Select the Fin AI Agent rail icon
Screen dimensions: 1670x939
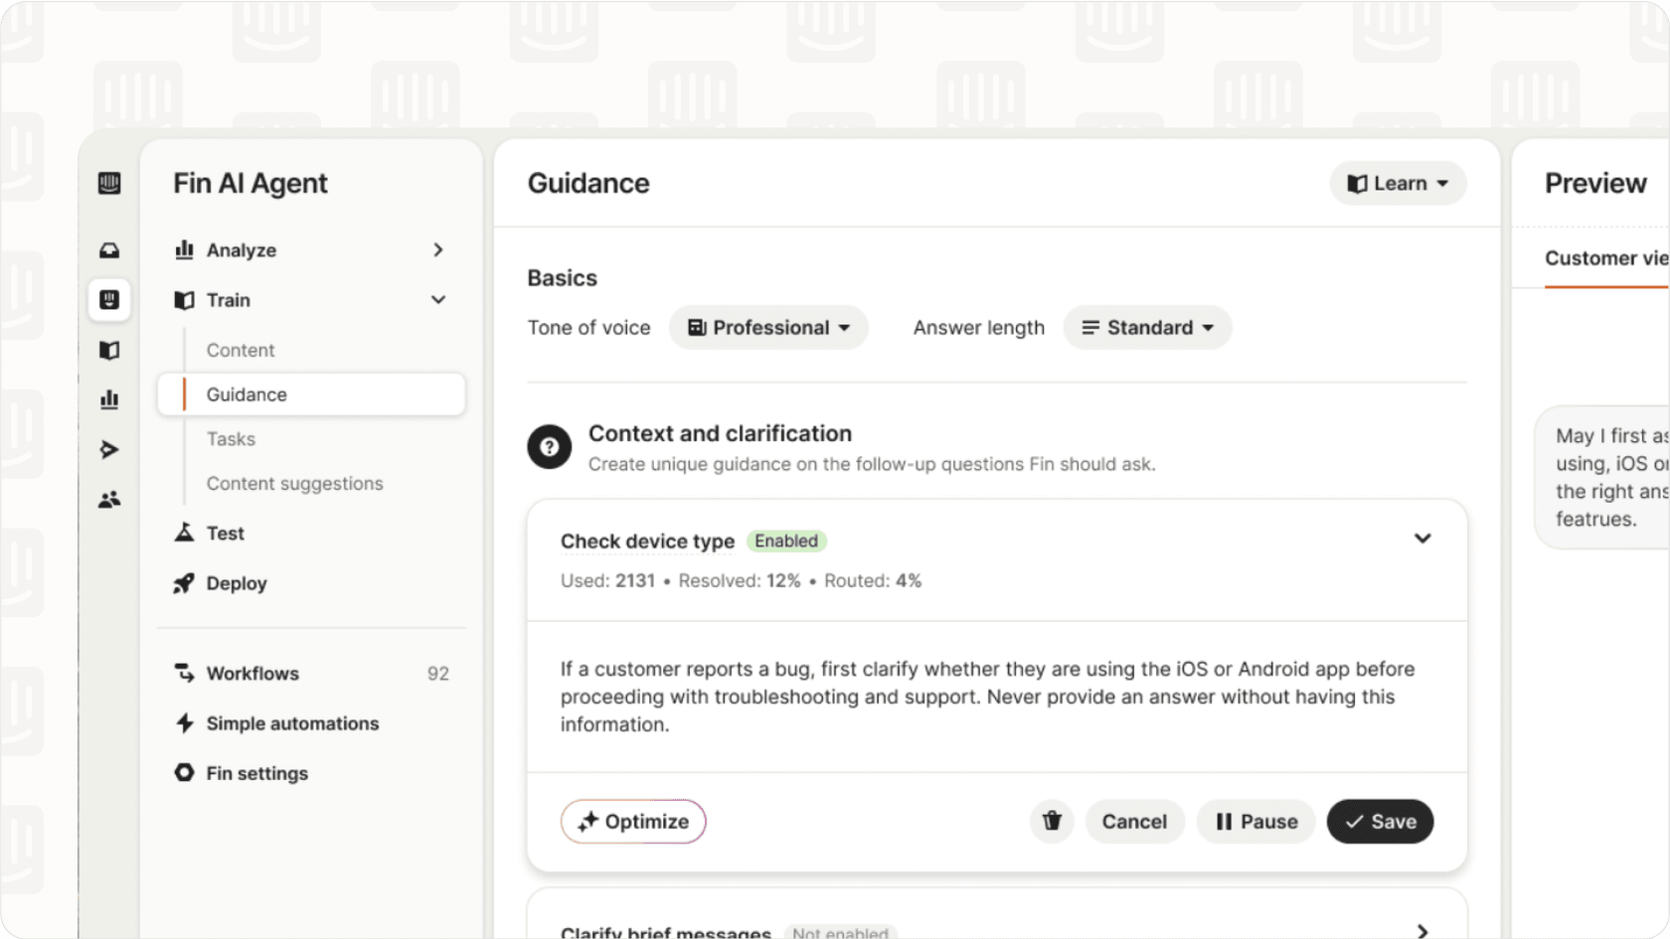click(109, 300)
